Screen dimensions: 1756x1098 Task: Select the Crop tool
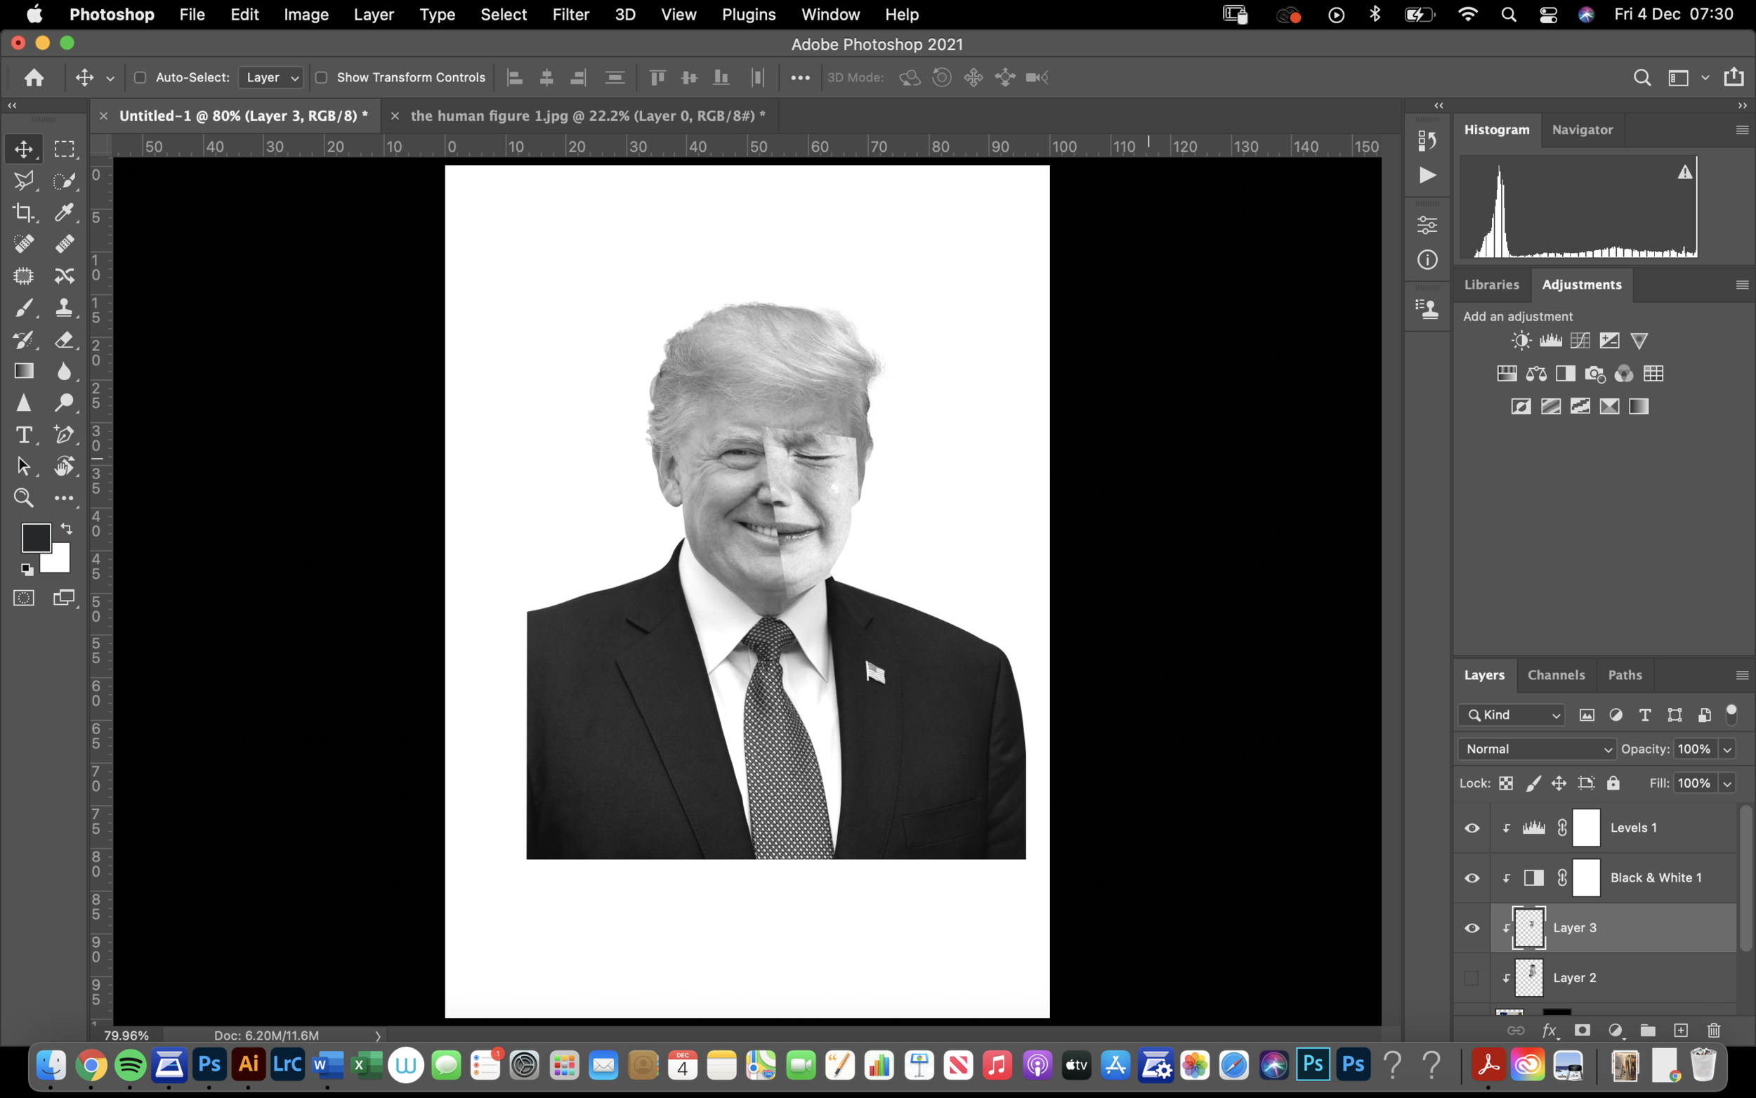pos(23,212)
